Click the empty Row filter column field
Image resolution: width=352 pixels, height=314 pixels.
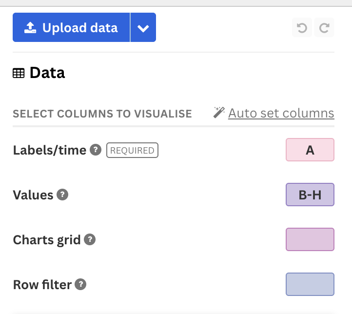(310, 284)
